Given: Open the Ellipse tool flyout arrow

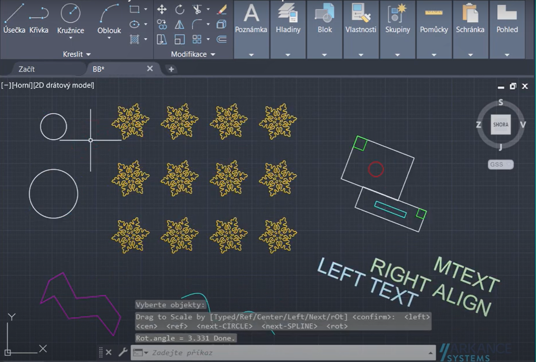Looking at the screenshot, I should pos(146,24).
